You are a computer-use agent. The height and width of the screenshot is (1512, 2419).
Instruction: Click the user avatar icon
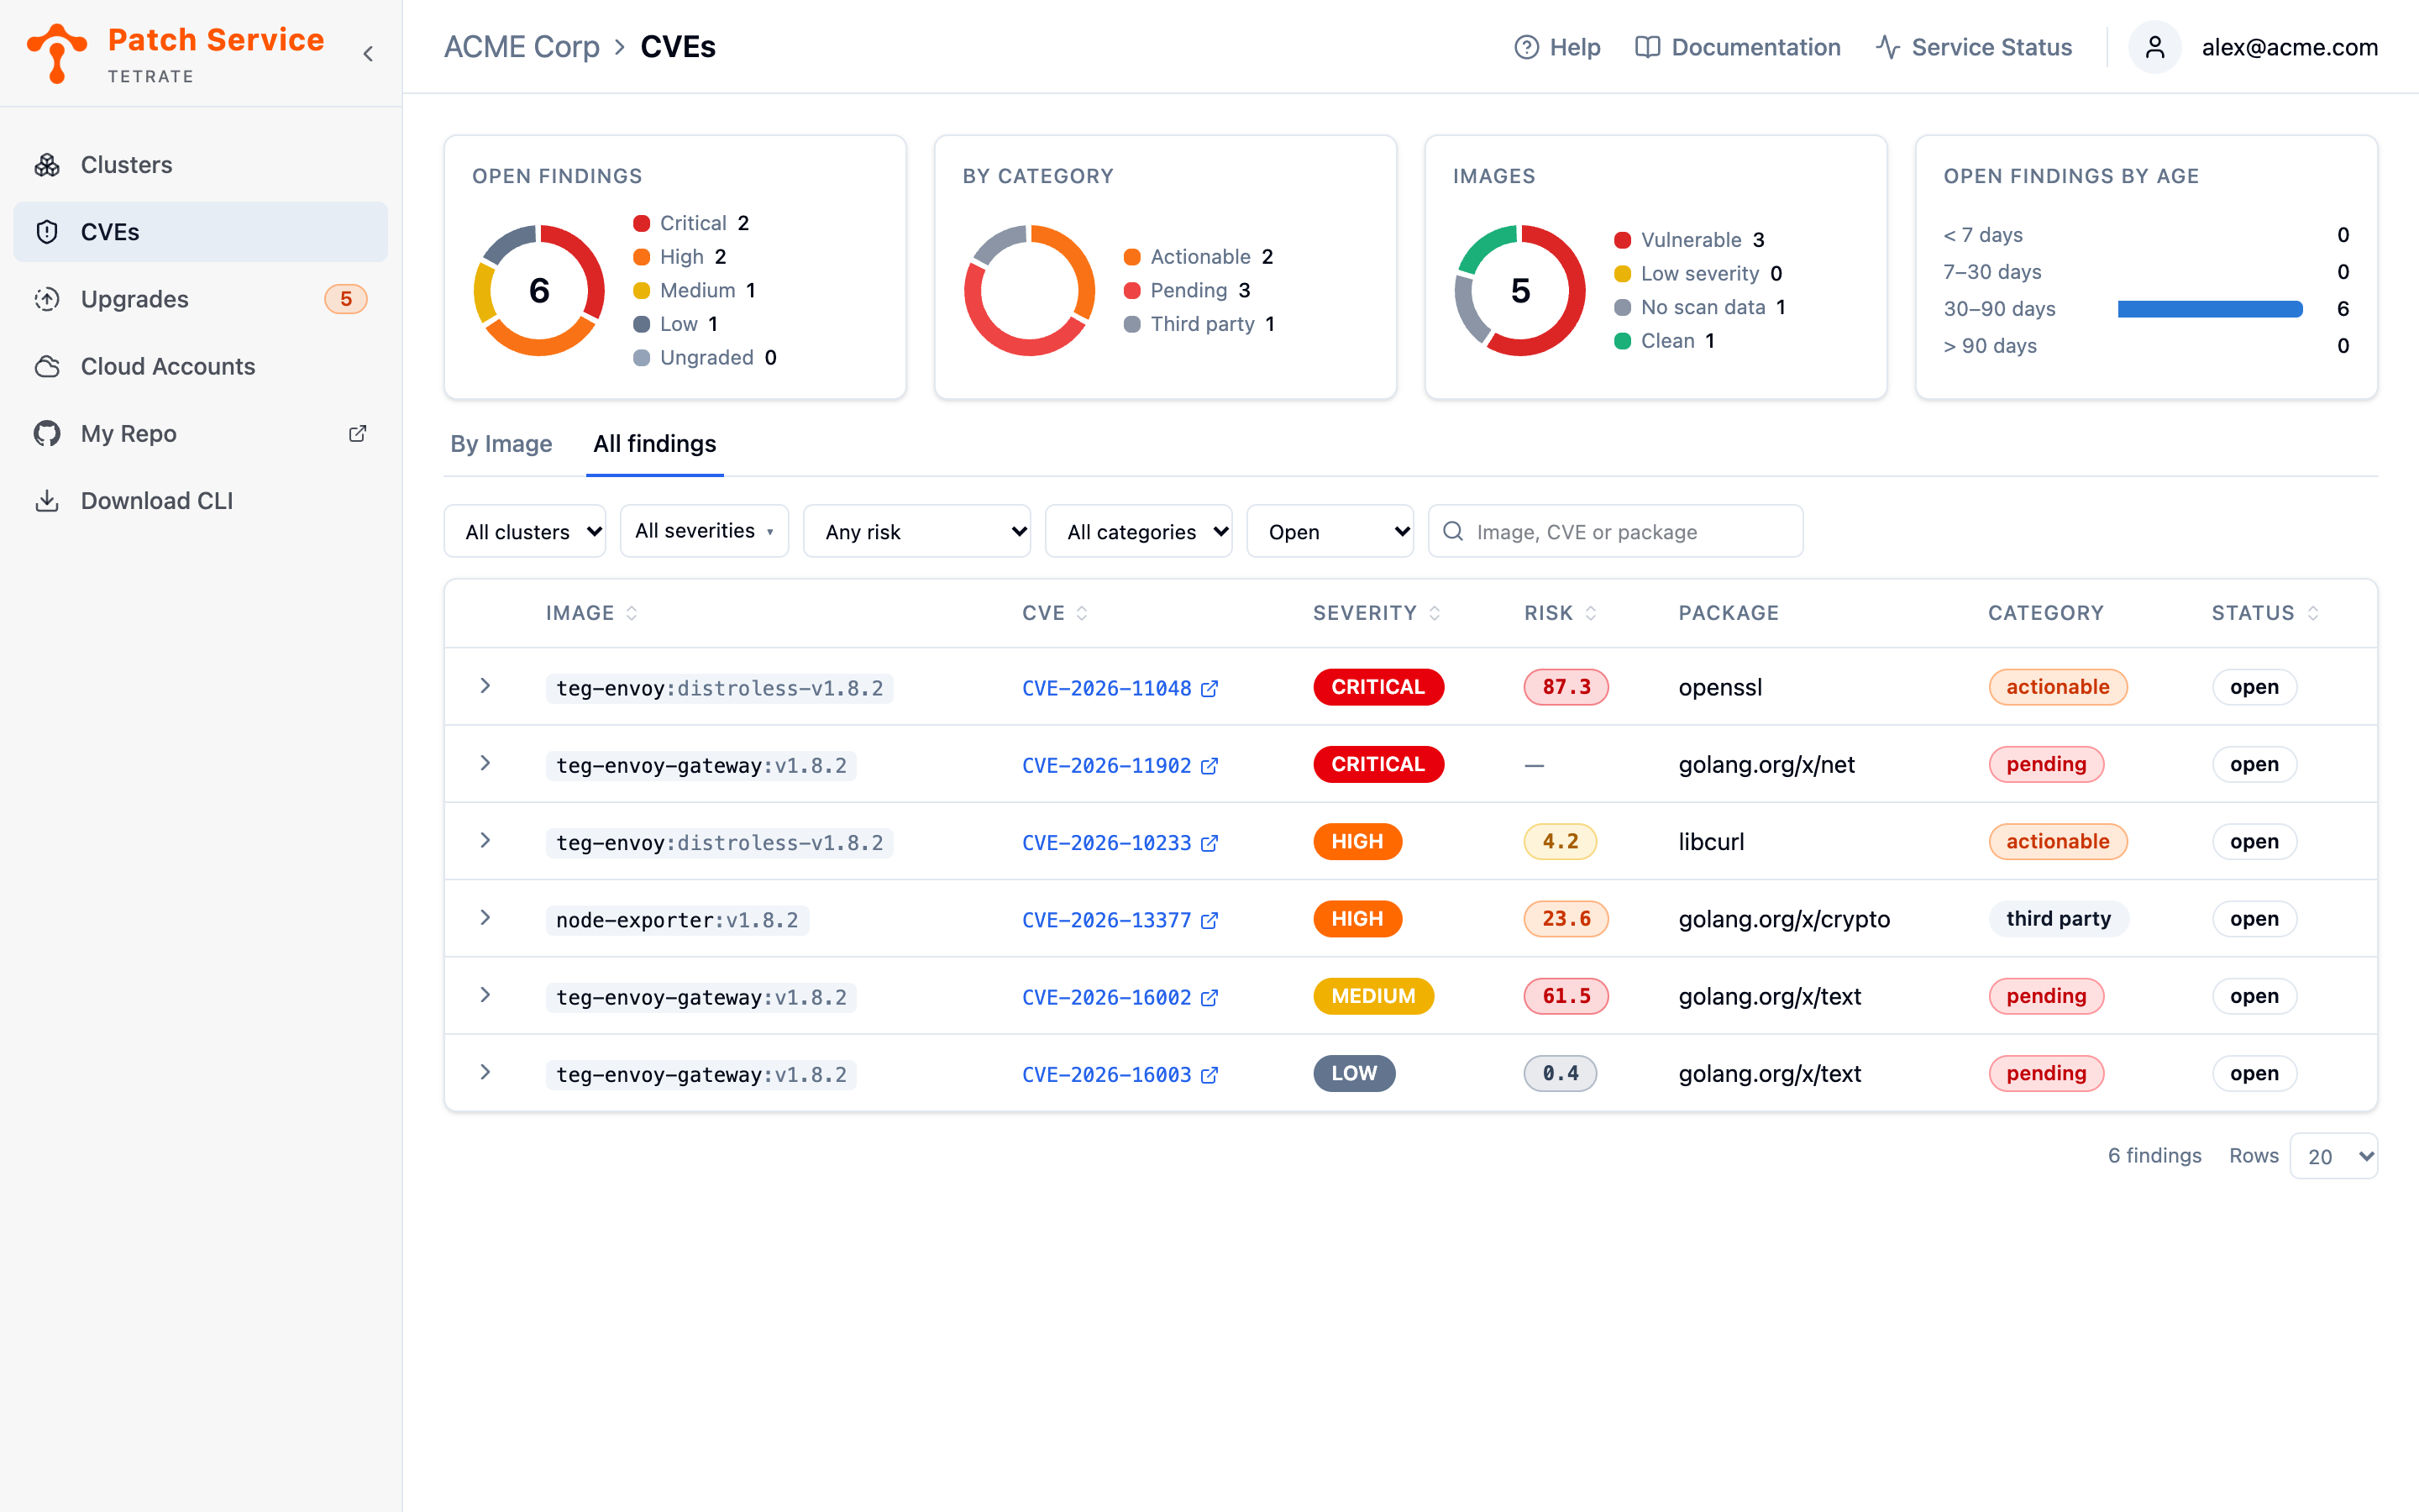click(2154, 47)
